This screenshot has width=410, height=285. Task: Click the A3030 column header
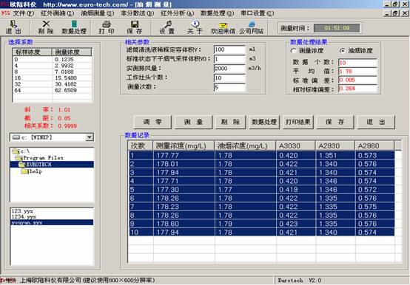tap(296, 145)
